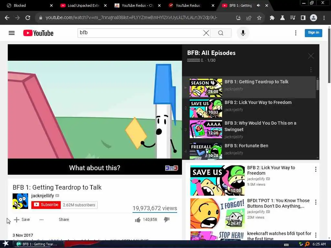This screenshot has width=331, height=248.
Task: Open playlist panel three-dot options
Action: (311, 70)
